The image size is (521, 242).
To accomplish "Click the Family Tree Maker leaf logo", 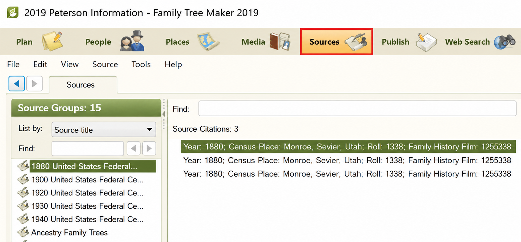I will click(x=13, y=13).
